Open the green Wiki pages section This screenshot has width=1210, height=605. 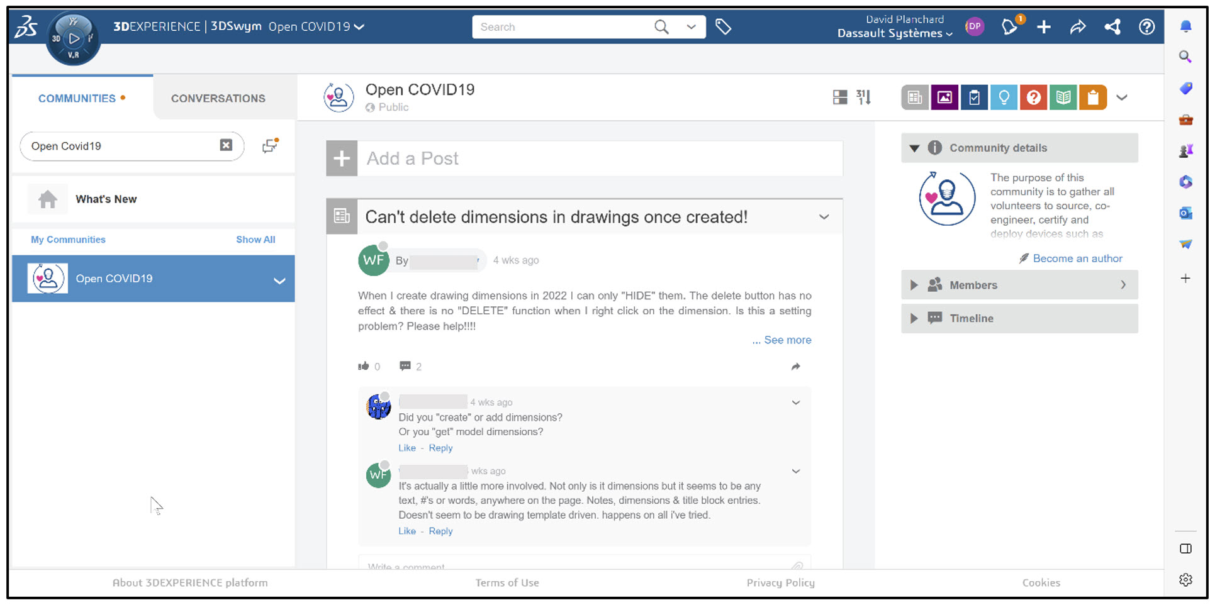pyautogui.click(x=1063, y=97)
